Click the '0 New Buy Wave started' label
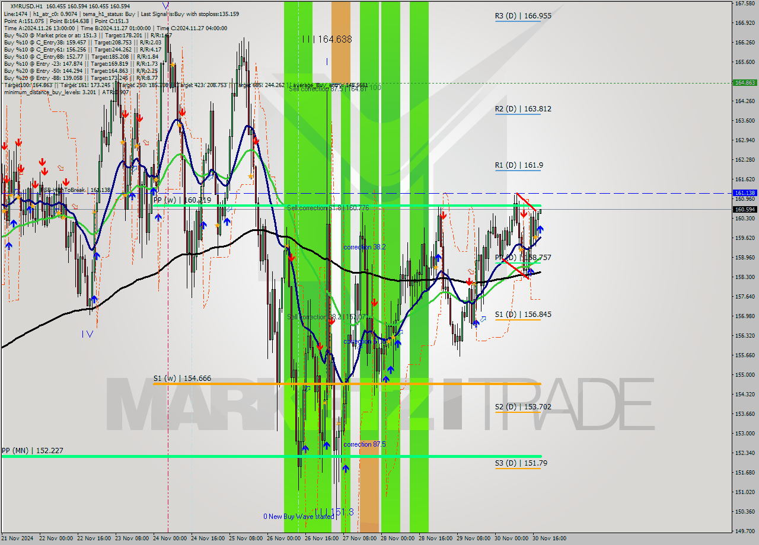The width and height of the screenshot is (759, 545). (299, 517)
